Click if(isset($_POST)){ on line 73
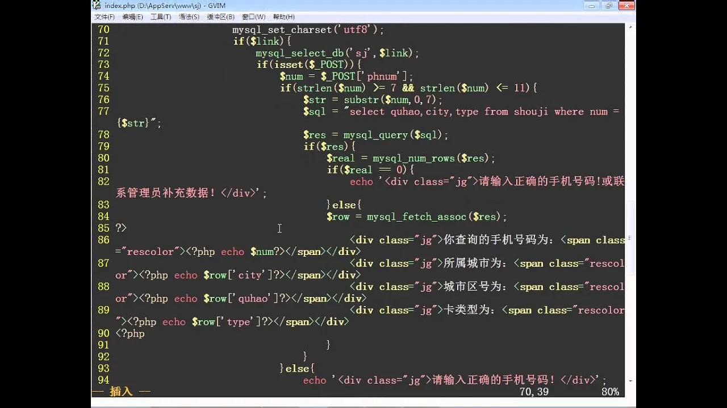 308,65
